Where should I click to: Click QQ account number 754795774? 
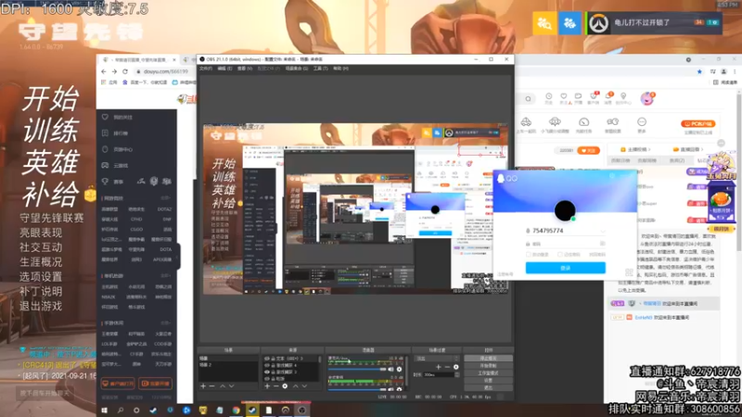[548, 230]
